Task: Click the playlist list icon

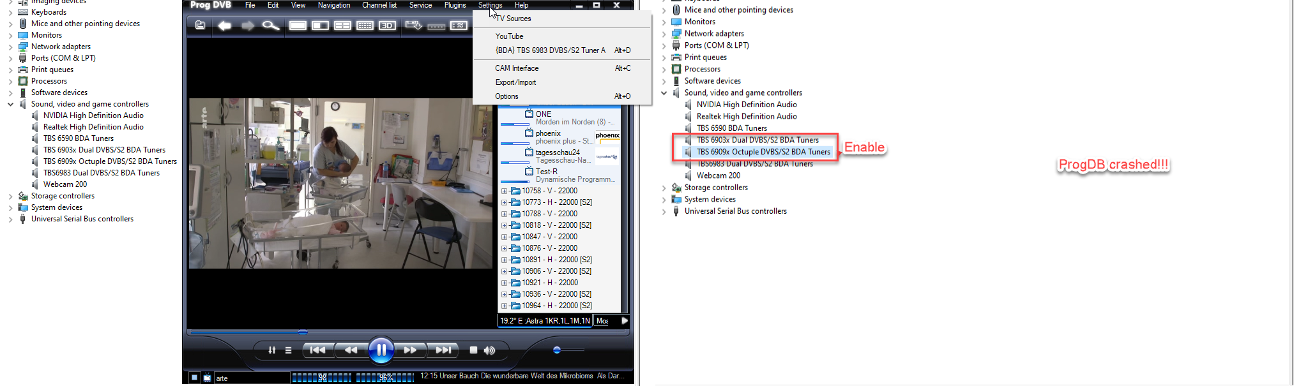Action: (x=288, y=350)
